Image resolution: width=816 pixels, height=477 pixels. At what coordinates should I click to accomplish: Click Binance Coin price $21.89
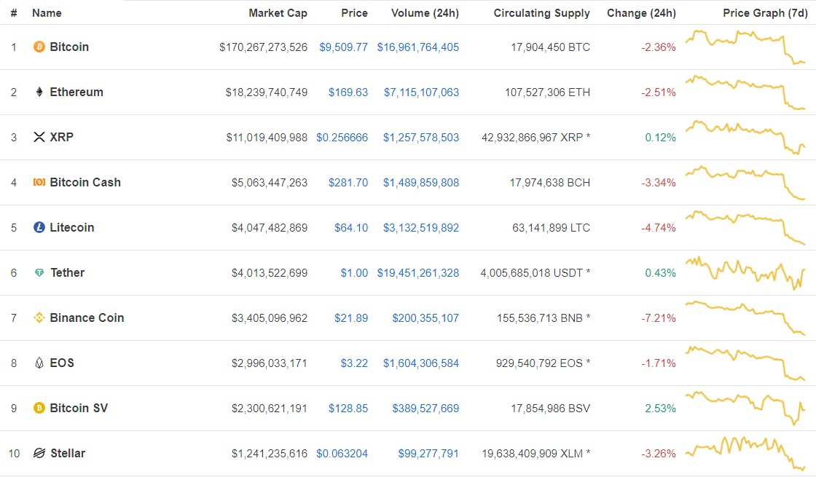coord(351,318)
